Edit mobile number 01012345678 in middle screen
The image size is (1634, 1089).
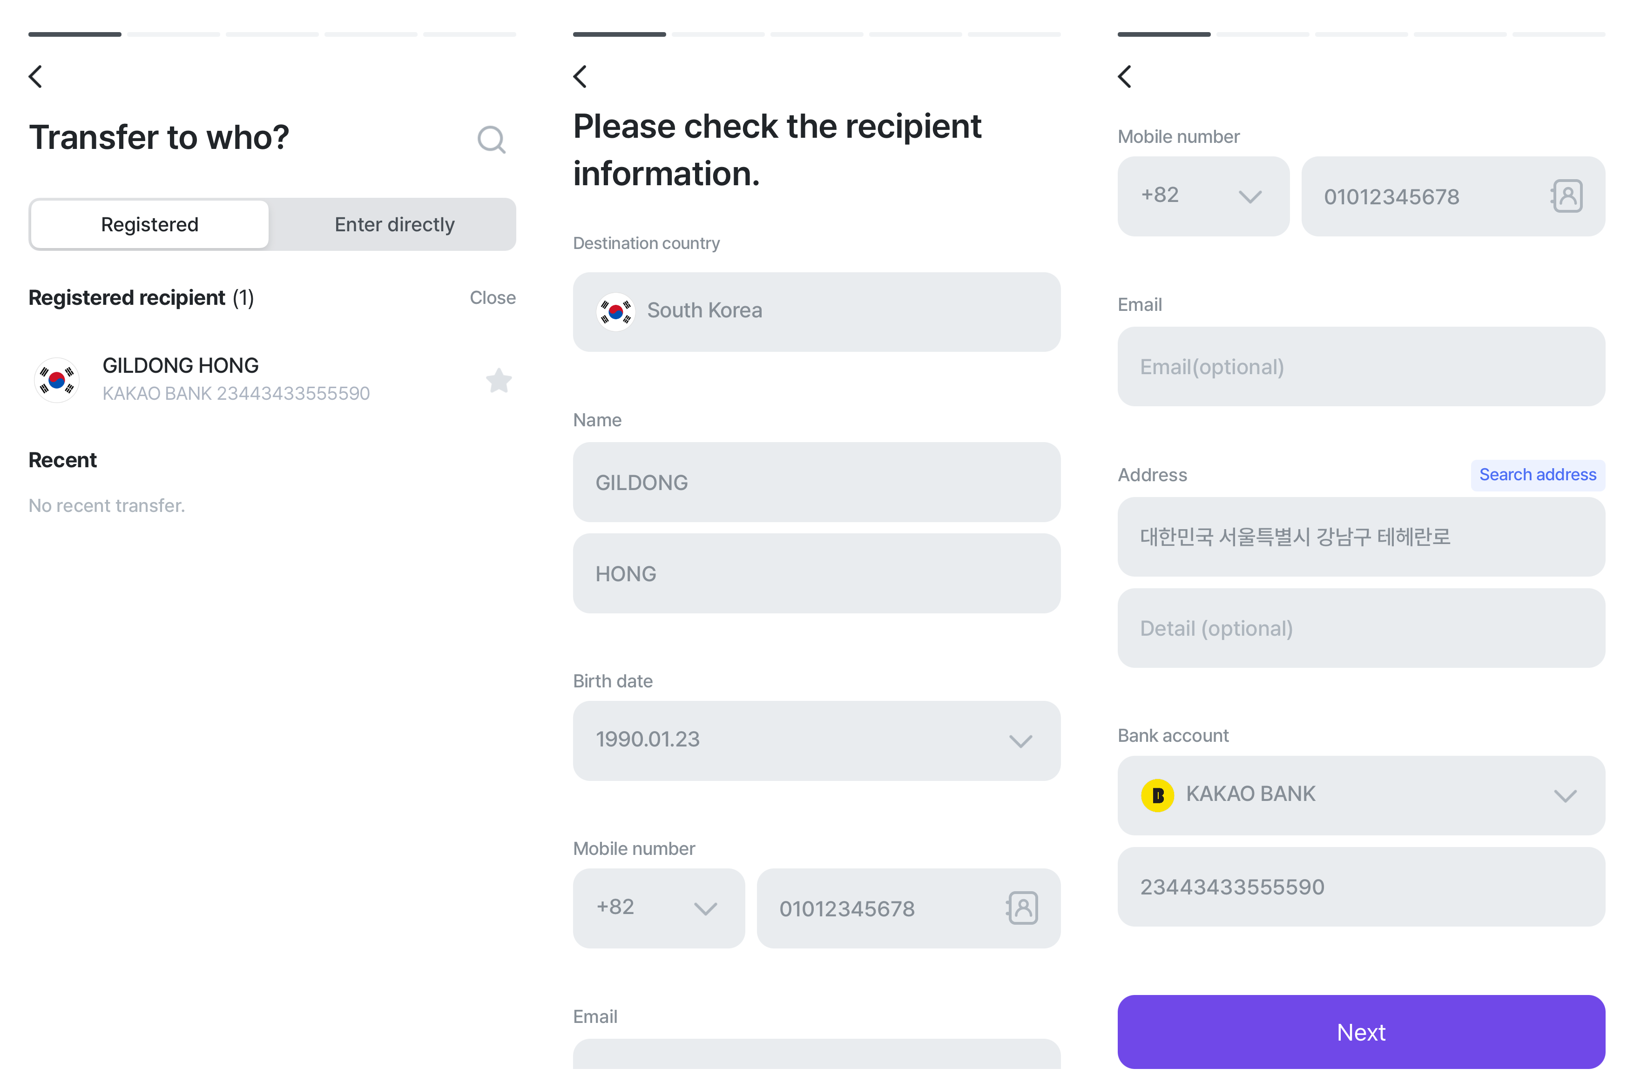point(908,907)
